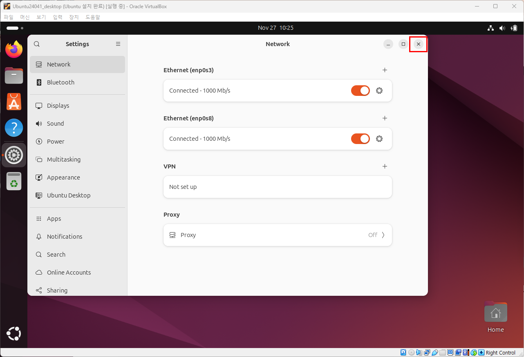Open Search settings in sidebar list

tap(77, 255)
